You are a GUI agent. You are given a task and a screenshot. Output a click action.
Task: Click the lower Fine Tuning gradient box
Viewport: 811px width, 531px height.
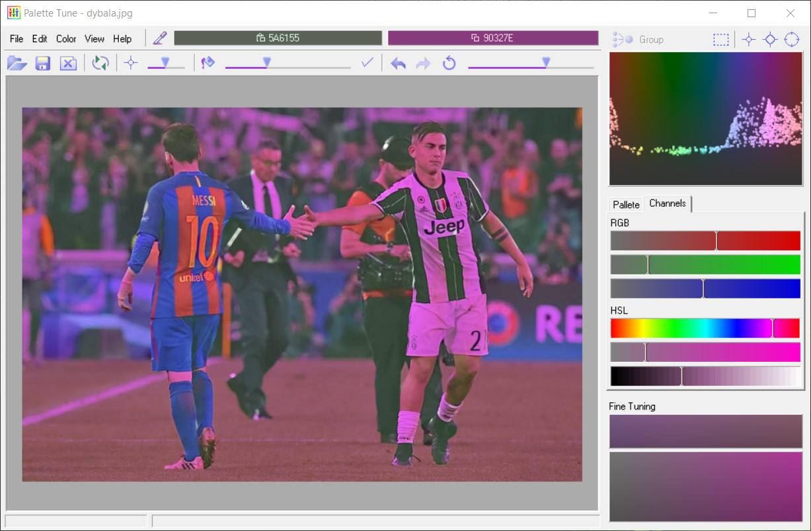pos(705,487)
